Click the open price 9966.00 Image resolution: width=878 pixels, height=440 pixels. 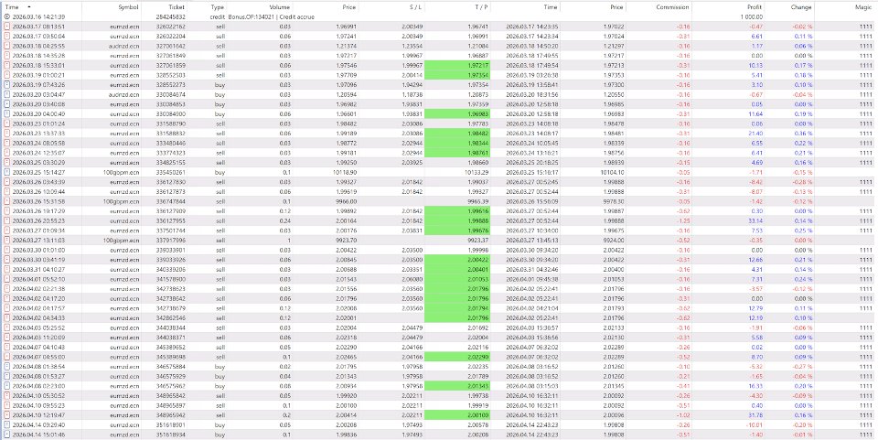click(348, 201)
